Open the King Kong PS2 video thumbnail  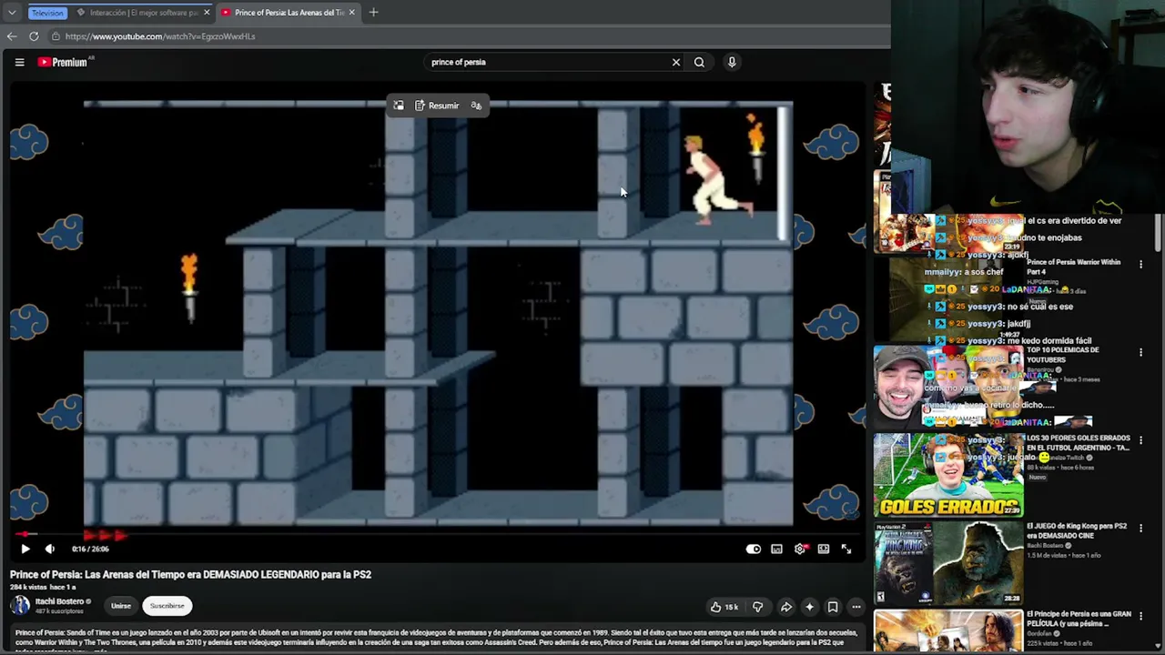[948, 563]
